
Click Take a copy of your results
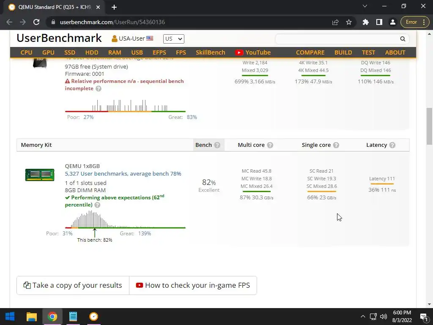73,286
